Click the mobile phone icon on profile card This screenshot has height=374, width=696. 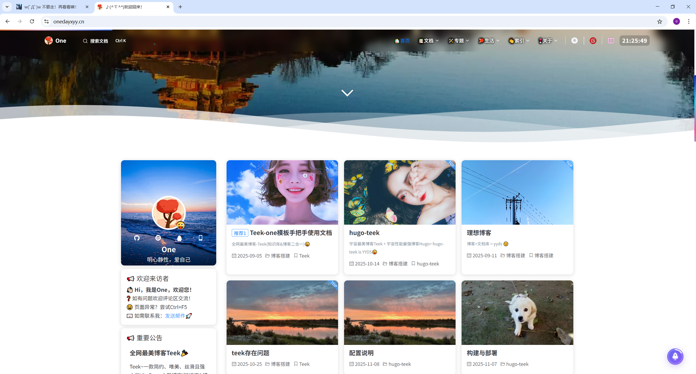click(200, 238)
